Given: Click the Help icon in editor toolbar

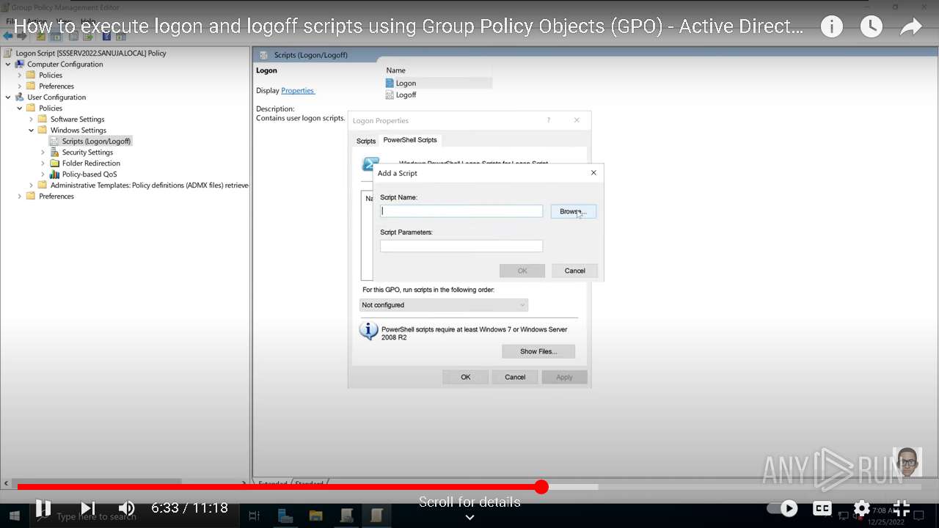Looking at the screenshot, I should point(107,36).
